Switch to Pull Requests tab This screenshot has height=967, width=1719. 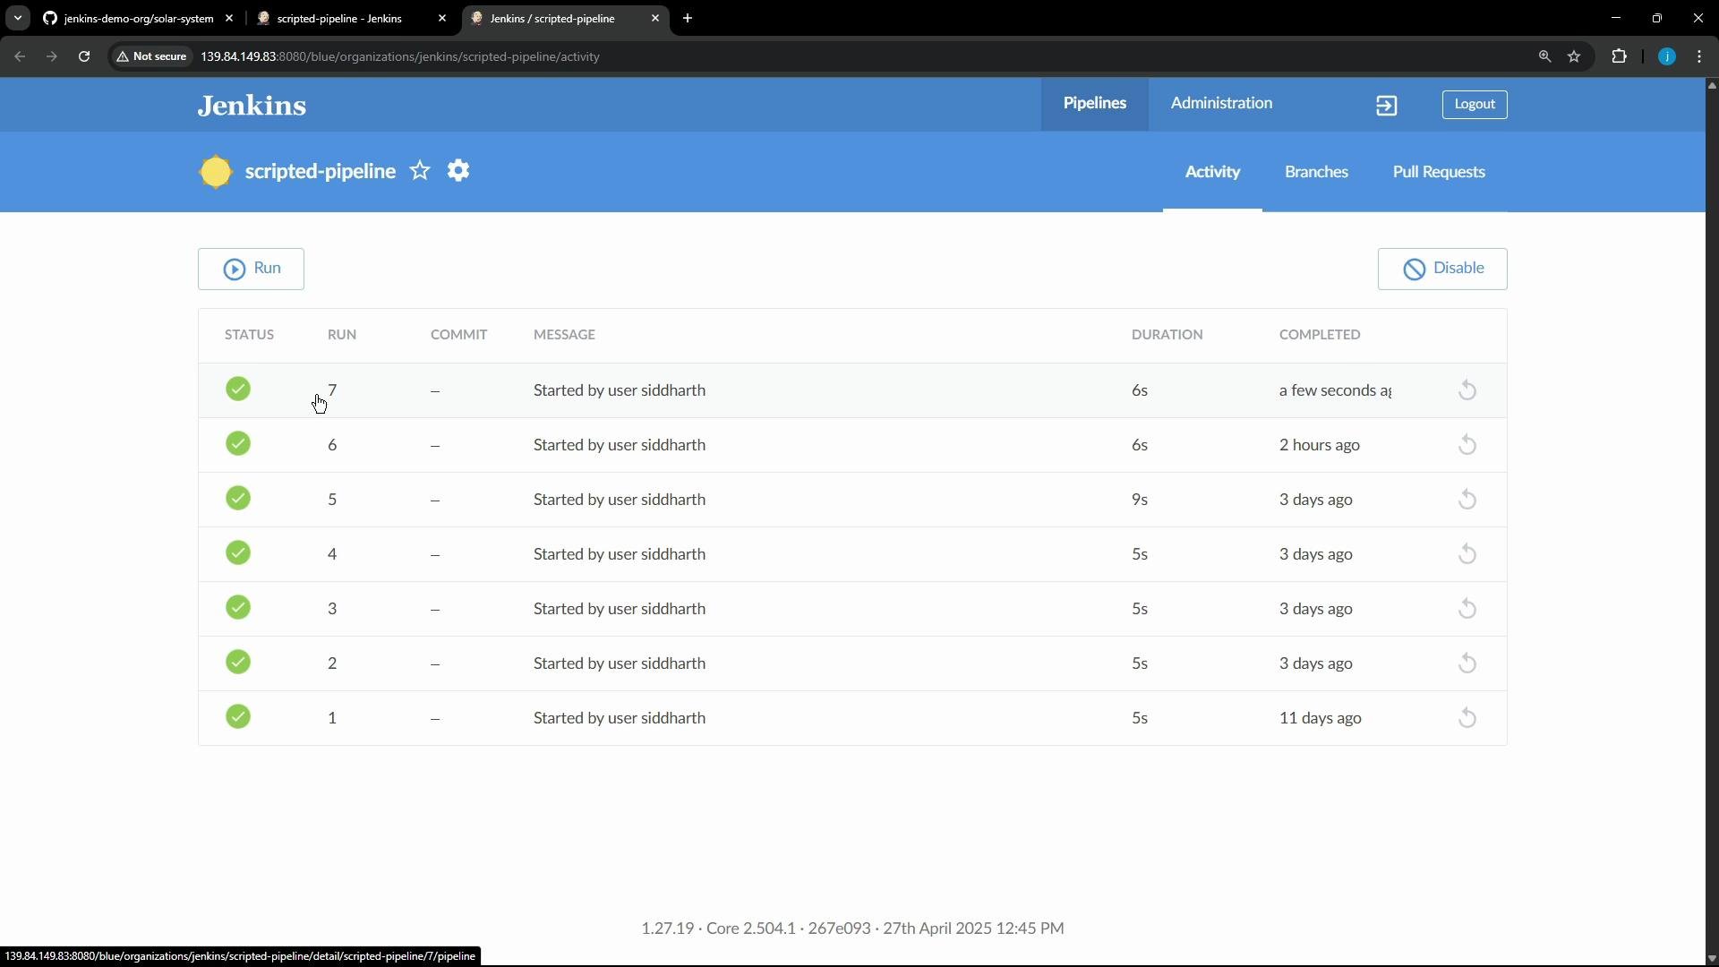1439,172
